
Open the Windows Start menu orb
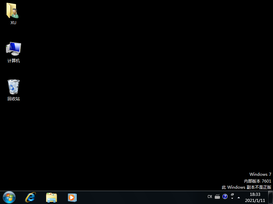click(x=9, y=197)
